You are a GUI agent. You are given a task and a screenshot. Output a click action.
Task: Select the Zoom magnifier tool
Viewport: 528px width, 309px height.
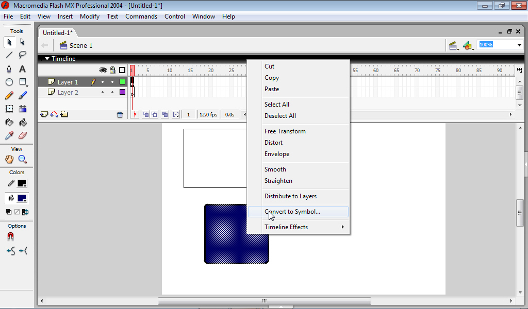tap(23, 159)
